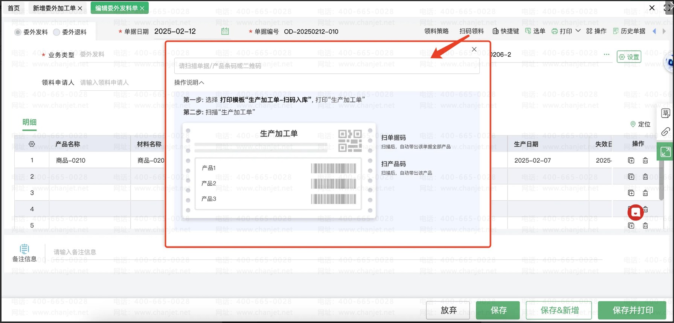Click the green expand table icon
Viewport: 674px width, 323px height.
pos(665,152)
